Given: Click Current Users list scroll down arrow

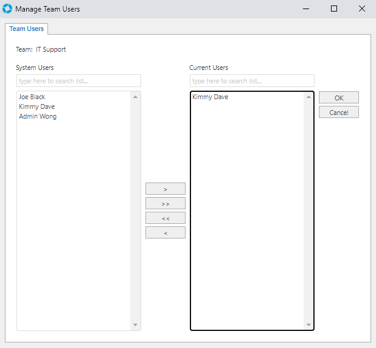Looking at the screenshot, I should tap(308, 325).
